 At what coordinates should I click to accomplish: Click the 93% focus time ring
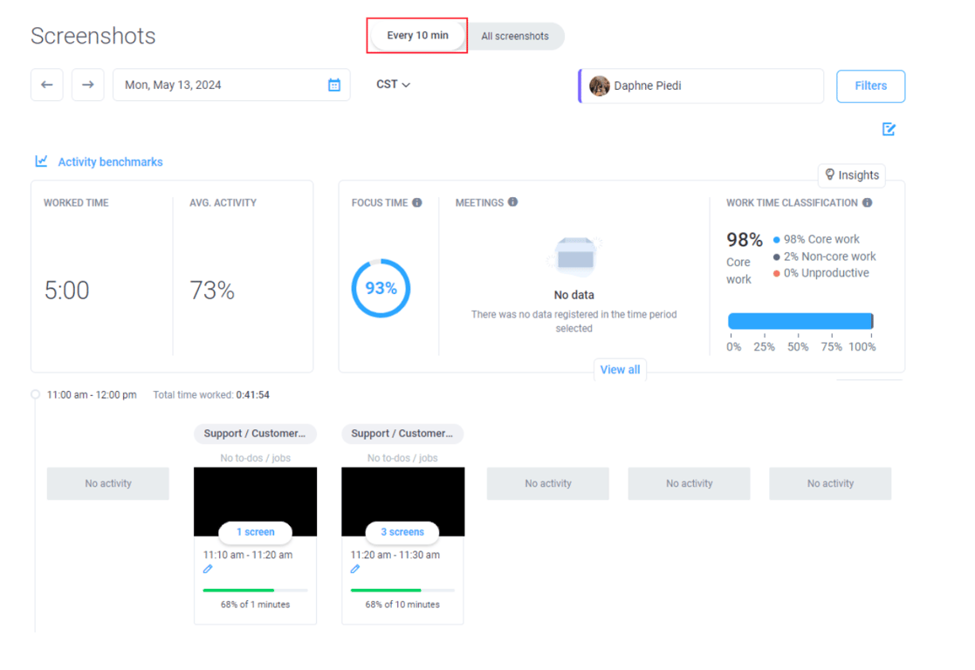pos(381,289)
